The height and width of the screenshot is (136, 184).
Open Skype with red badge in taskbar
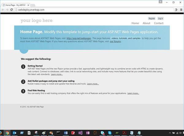point(102,133)
